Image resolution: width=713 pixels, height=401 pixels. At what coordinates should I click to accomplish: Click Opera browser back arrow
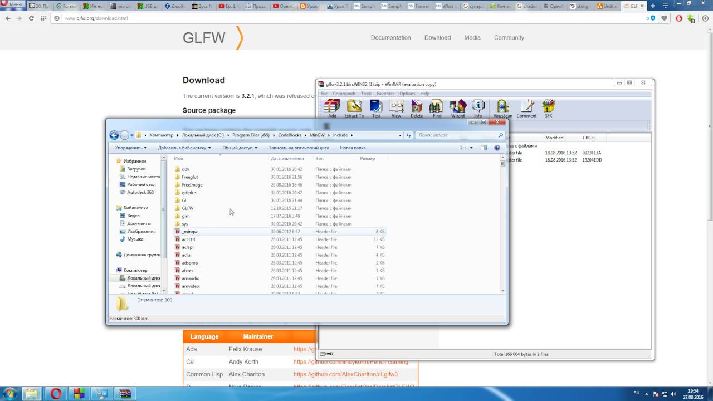pyautogui.click(x=8, y=18)
